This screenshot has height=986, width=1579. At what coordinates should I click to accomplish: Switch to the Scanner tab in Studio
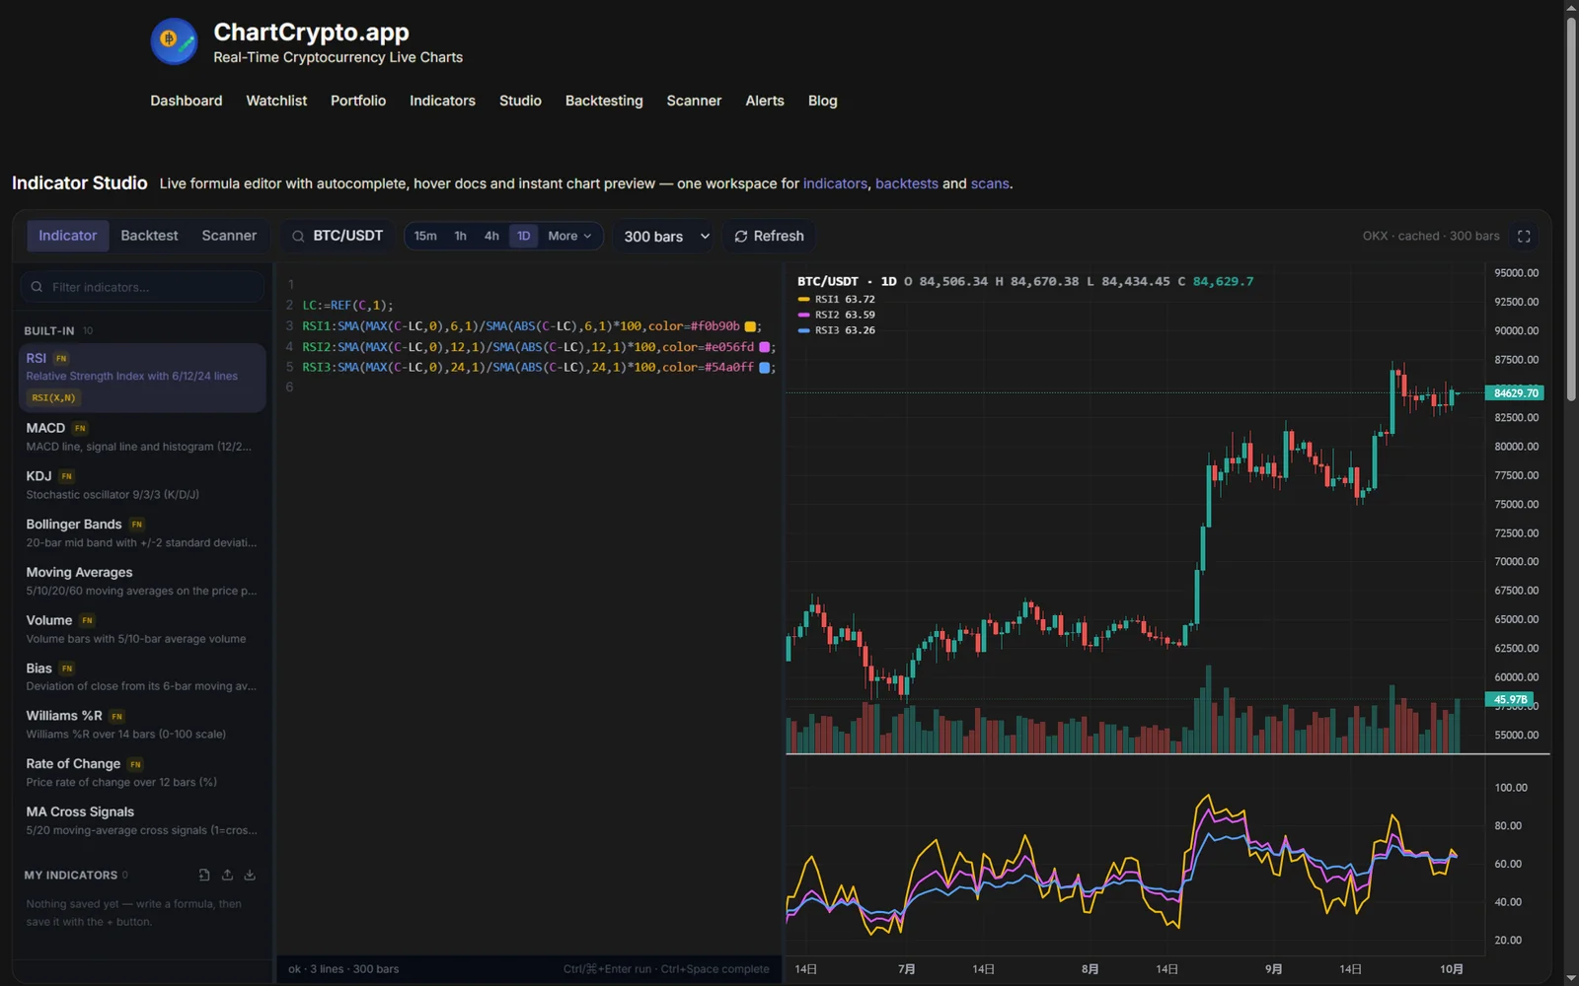click(x=229, y=236)
